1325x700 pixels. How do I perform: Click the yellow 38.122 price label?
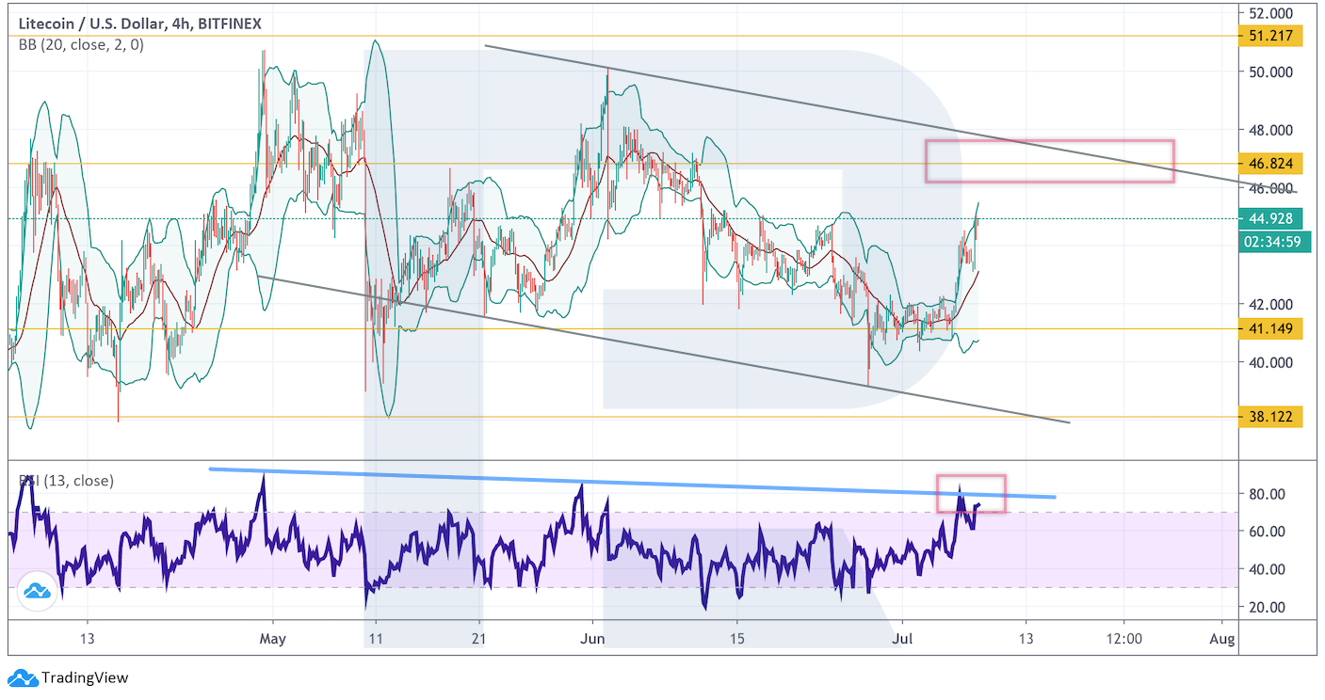(x=1270, y=417)
